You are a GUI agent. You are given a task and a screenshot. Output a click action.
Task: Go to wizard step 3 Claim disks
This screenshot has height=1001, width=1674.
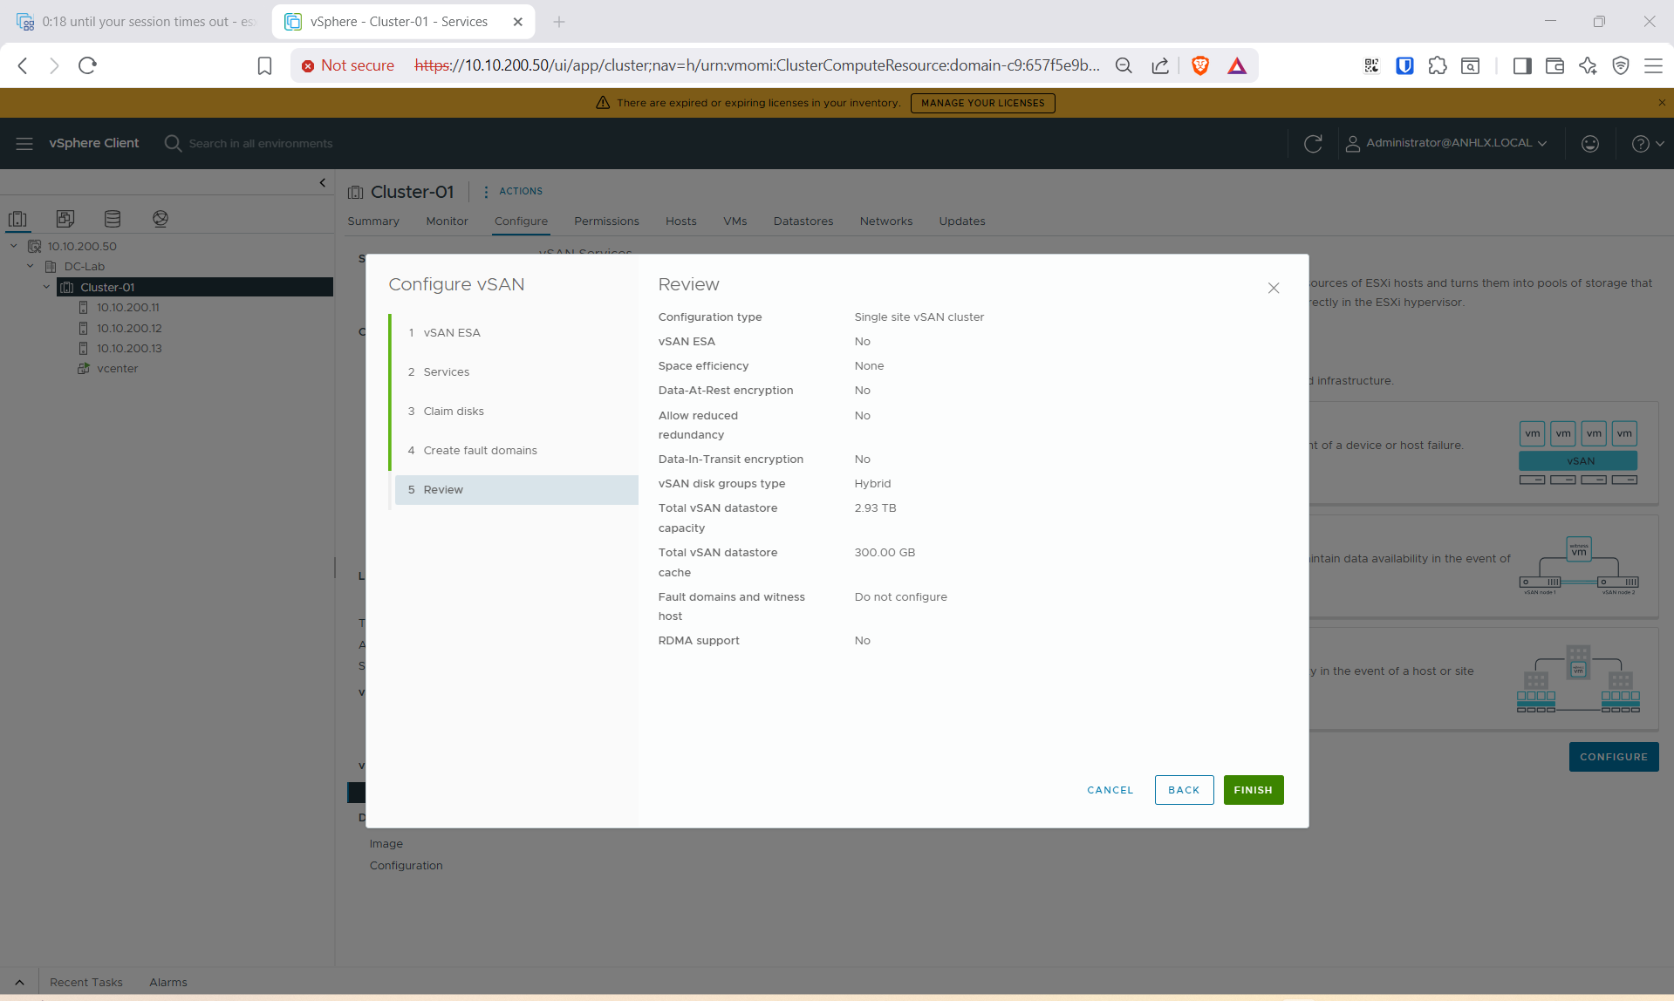pos(516,411)
